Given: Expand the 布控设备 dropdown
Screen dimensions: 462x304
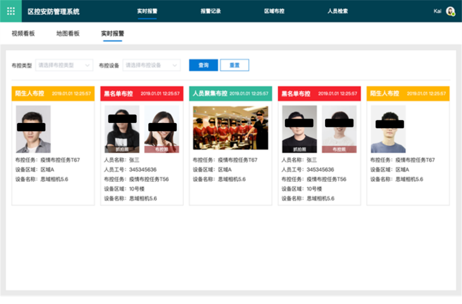Looking at the screenshot, I should pyautogui.click(x=151, y=66).
